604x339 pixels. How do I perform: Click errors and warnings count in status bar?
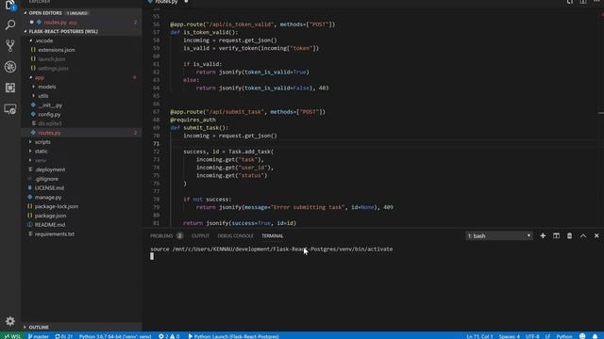point(169,336)
